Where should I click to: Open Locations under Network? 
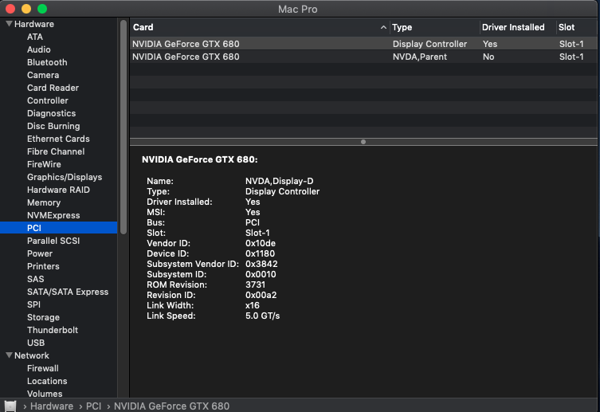pyautogui.click(x=47, y=381)
